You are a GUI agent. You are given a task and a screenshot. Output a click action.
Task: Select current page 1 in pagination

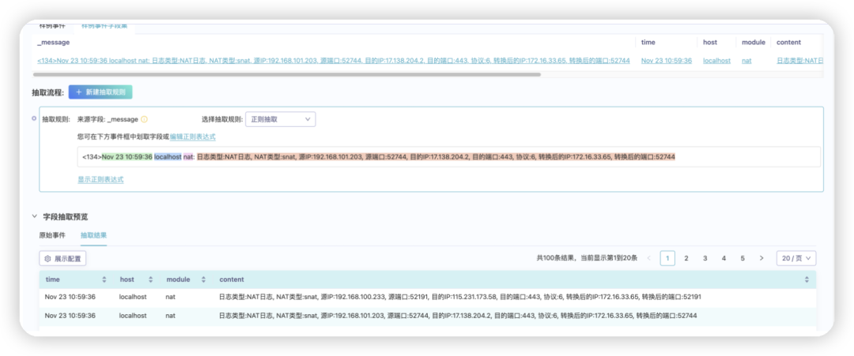tap(667, 258)
